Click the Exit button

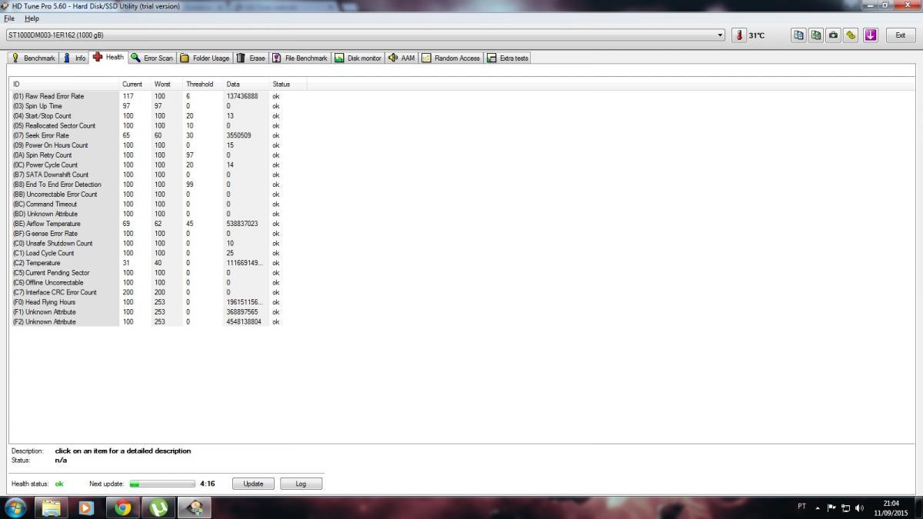coord(900,35)
